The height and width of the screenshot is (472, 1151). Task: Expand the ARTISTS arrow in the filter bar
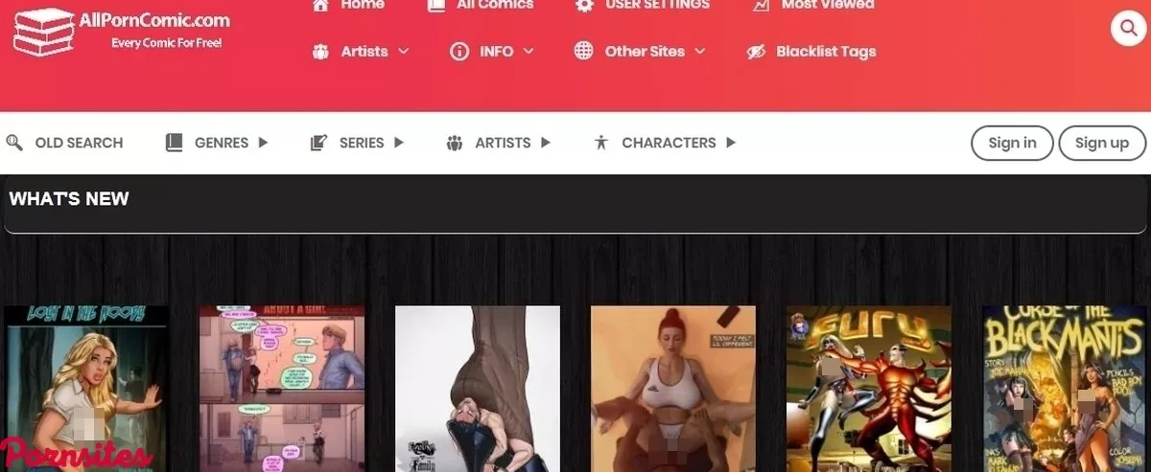coord(546,143)
